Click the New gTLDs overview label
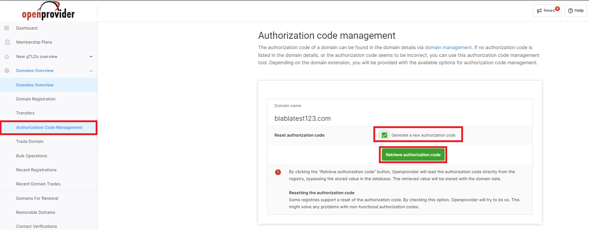The height and width of the screenshot is (230, 589). coord(37,56)
